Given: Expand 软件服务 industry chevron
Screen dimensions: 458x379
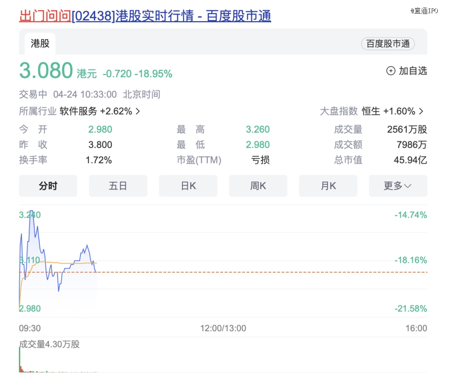Looking at the screenshot, I should point(137,111).
